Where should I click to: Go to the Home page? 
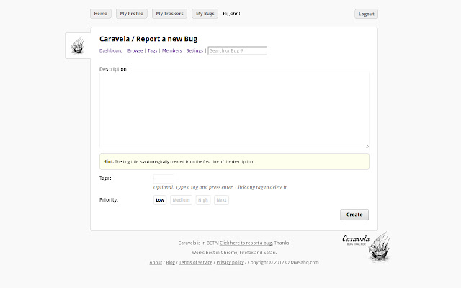(x=101, y=14)
